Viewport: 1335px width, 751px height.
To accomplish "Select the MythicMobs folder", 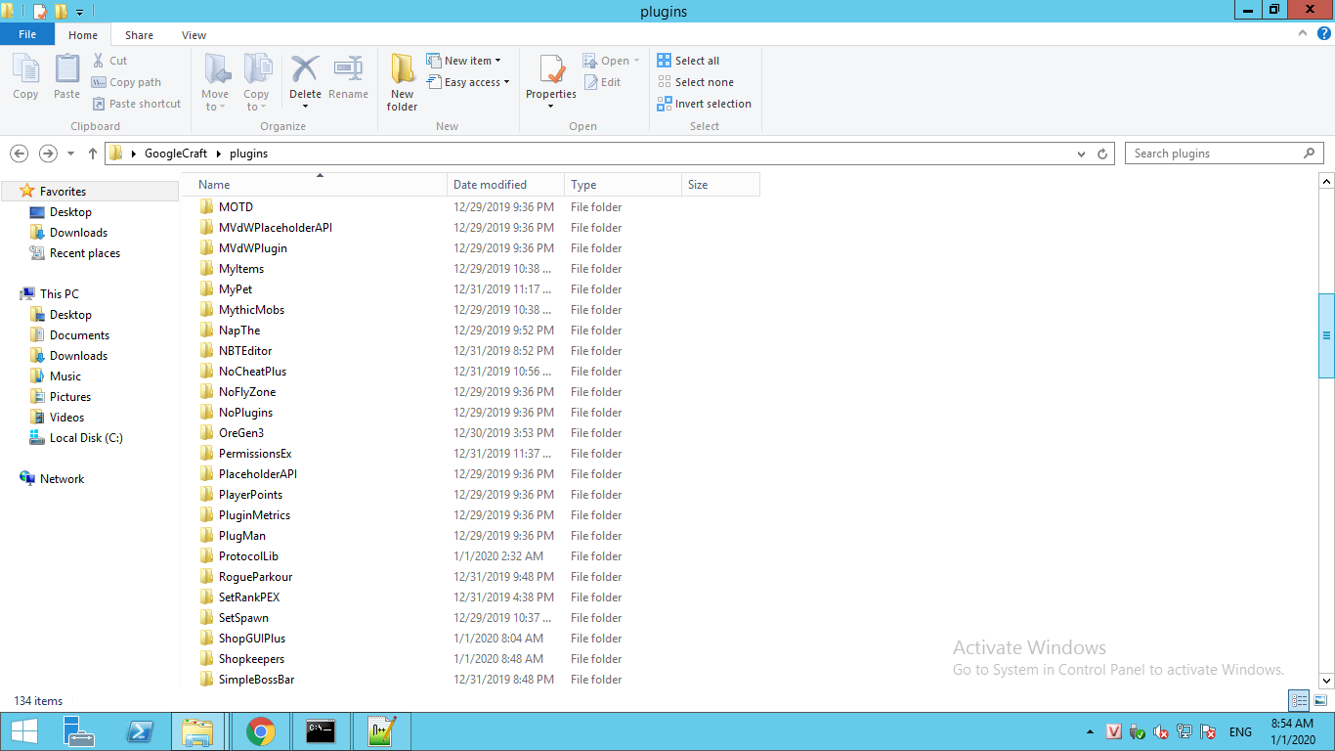I will (x=251, y=310).
